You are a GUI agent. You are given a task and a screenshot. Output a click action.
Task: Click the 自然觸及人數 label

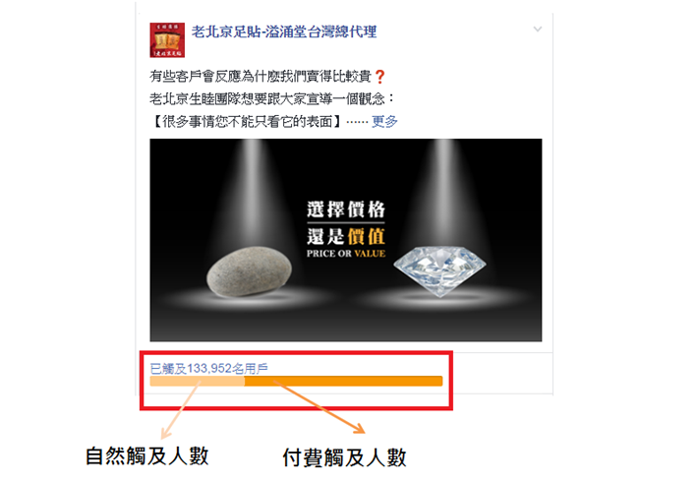(146, 456)
